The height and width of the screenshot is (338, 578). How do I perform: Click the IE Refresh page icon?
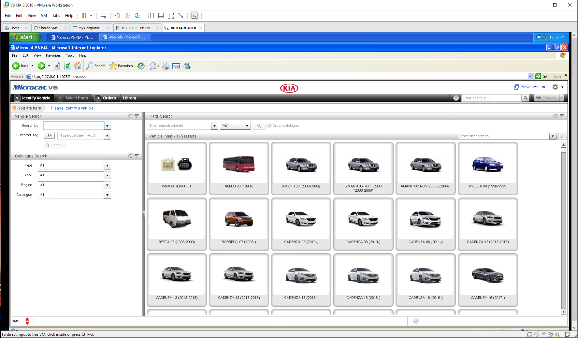click(x=67, y=66)
